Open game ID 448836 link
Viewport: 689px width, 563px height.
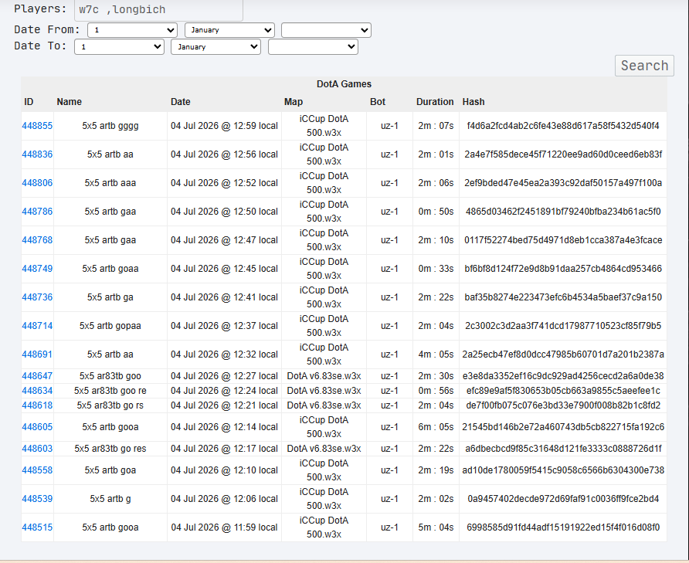[37, 154]
